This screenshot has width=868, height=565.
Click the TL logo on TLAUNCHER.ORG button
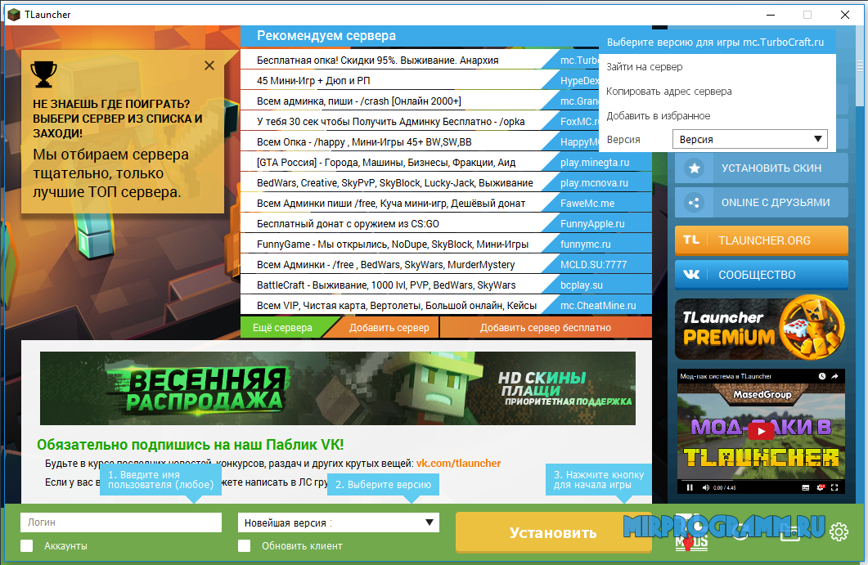pyautogui.click(x=691, y=240)
